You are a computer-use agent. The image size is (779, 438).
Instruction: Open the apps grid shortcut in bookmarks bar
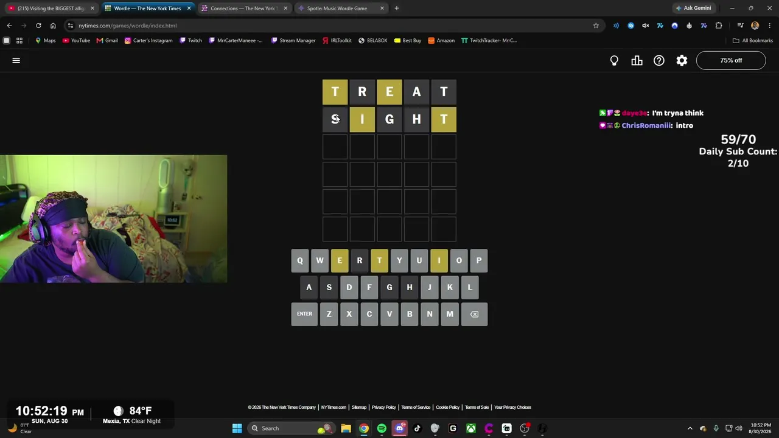pyautogui.click(x=19, y=41)
